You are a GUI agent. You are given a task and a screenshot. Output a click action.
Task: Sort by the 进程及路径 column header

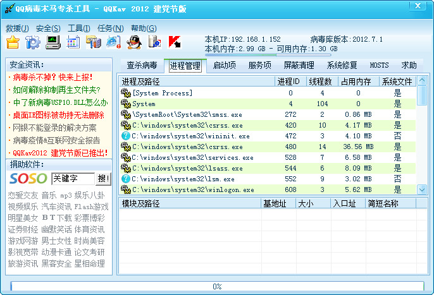point(197,81)
